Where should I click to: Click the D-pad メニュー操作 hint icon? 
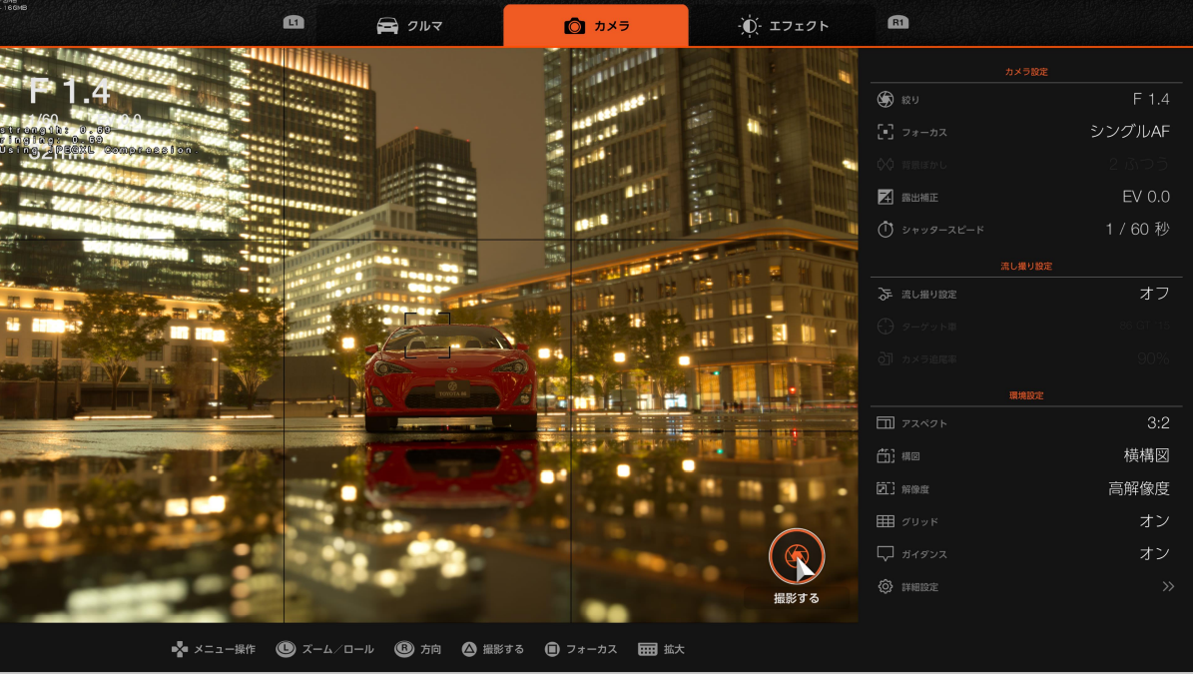(x=180, y=649)
